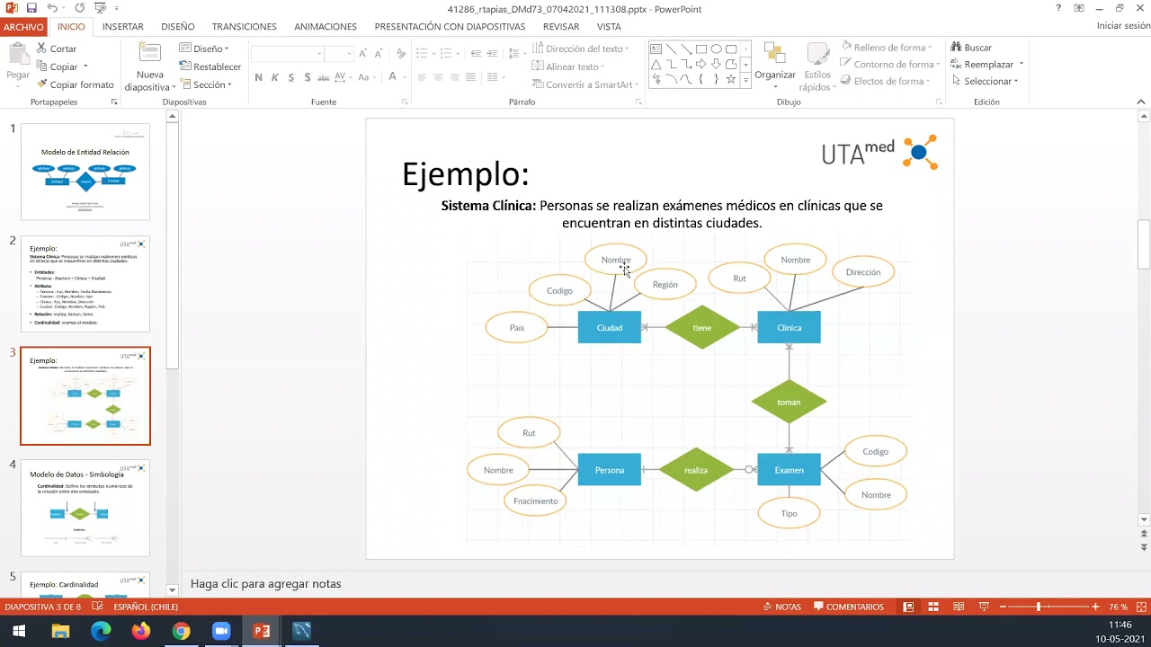Select the oval shape in the shapes gallery
This screenshot has width=1151, height=647.
(x=717, y=49)
